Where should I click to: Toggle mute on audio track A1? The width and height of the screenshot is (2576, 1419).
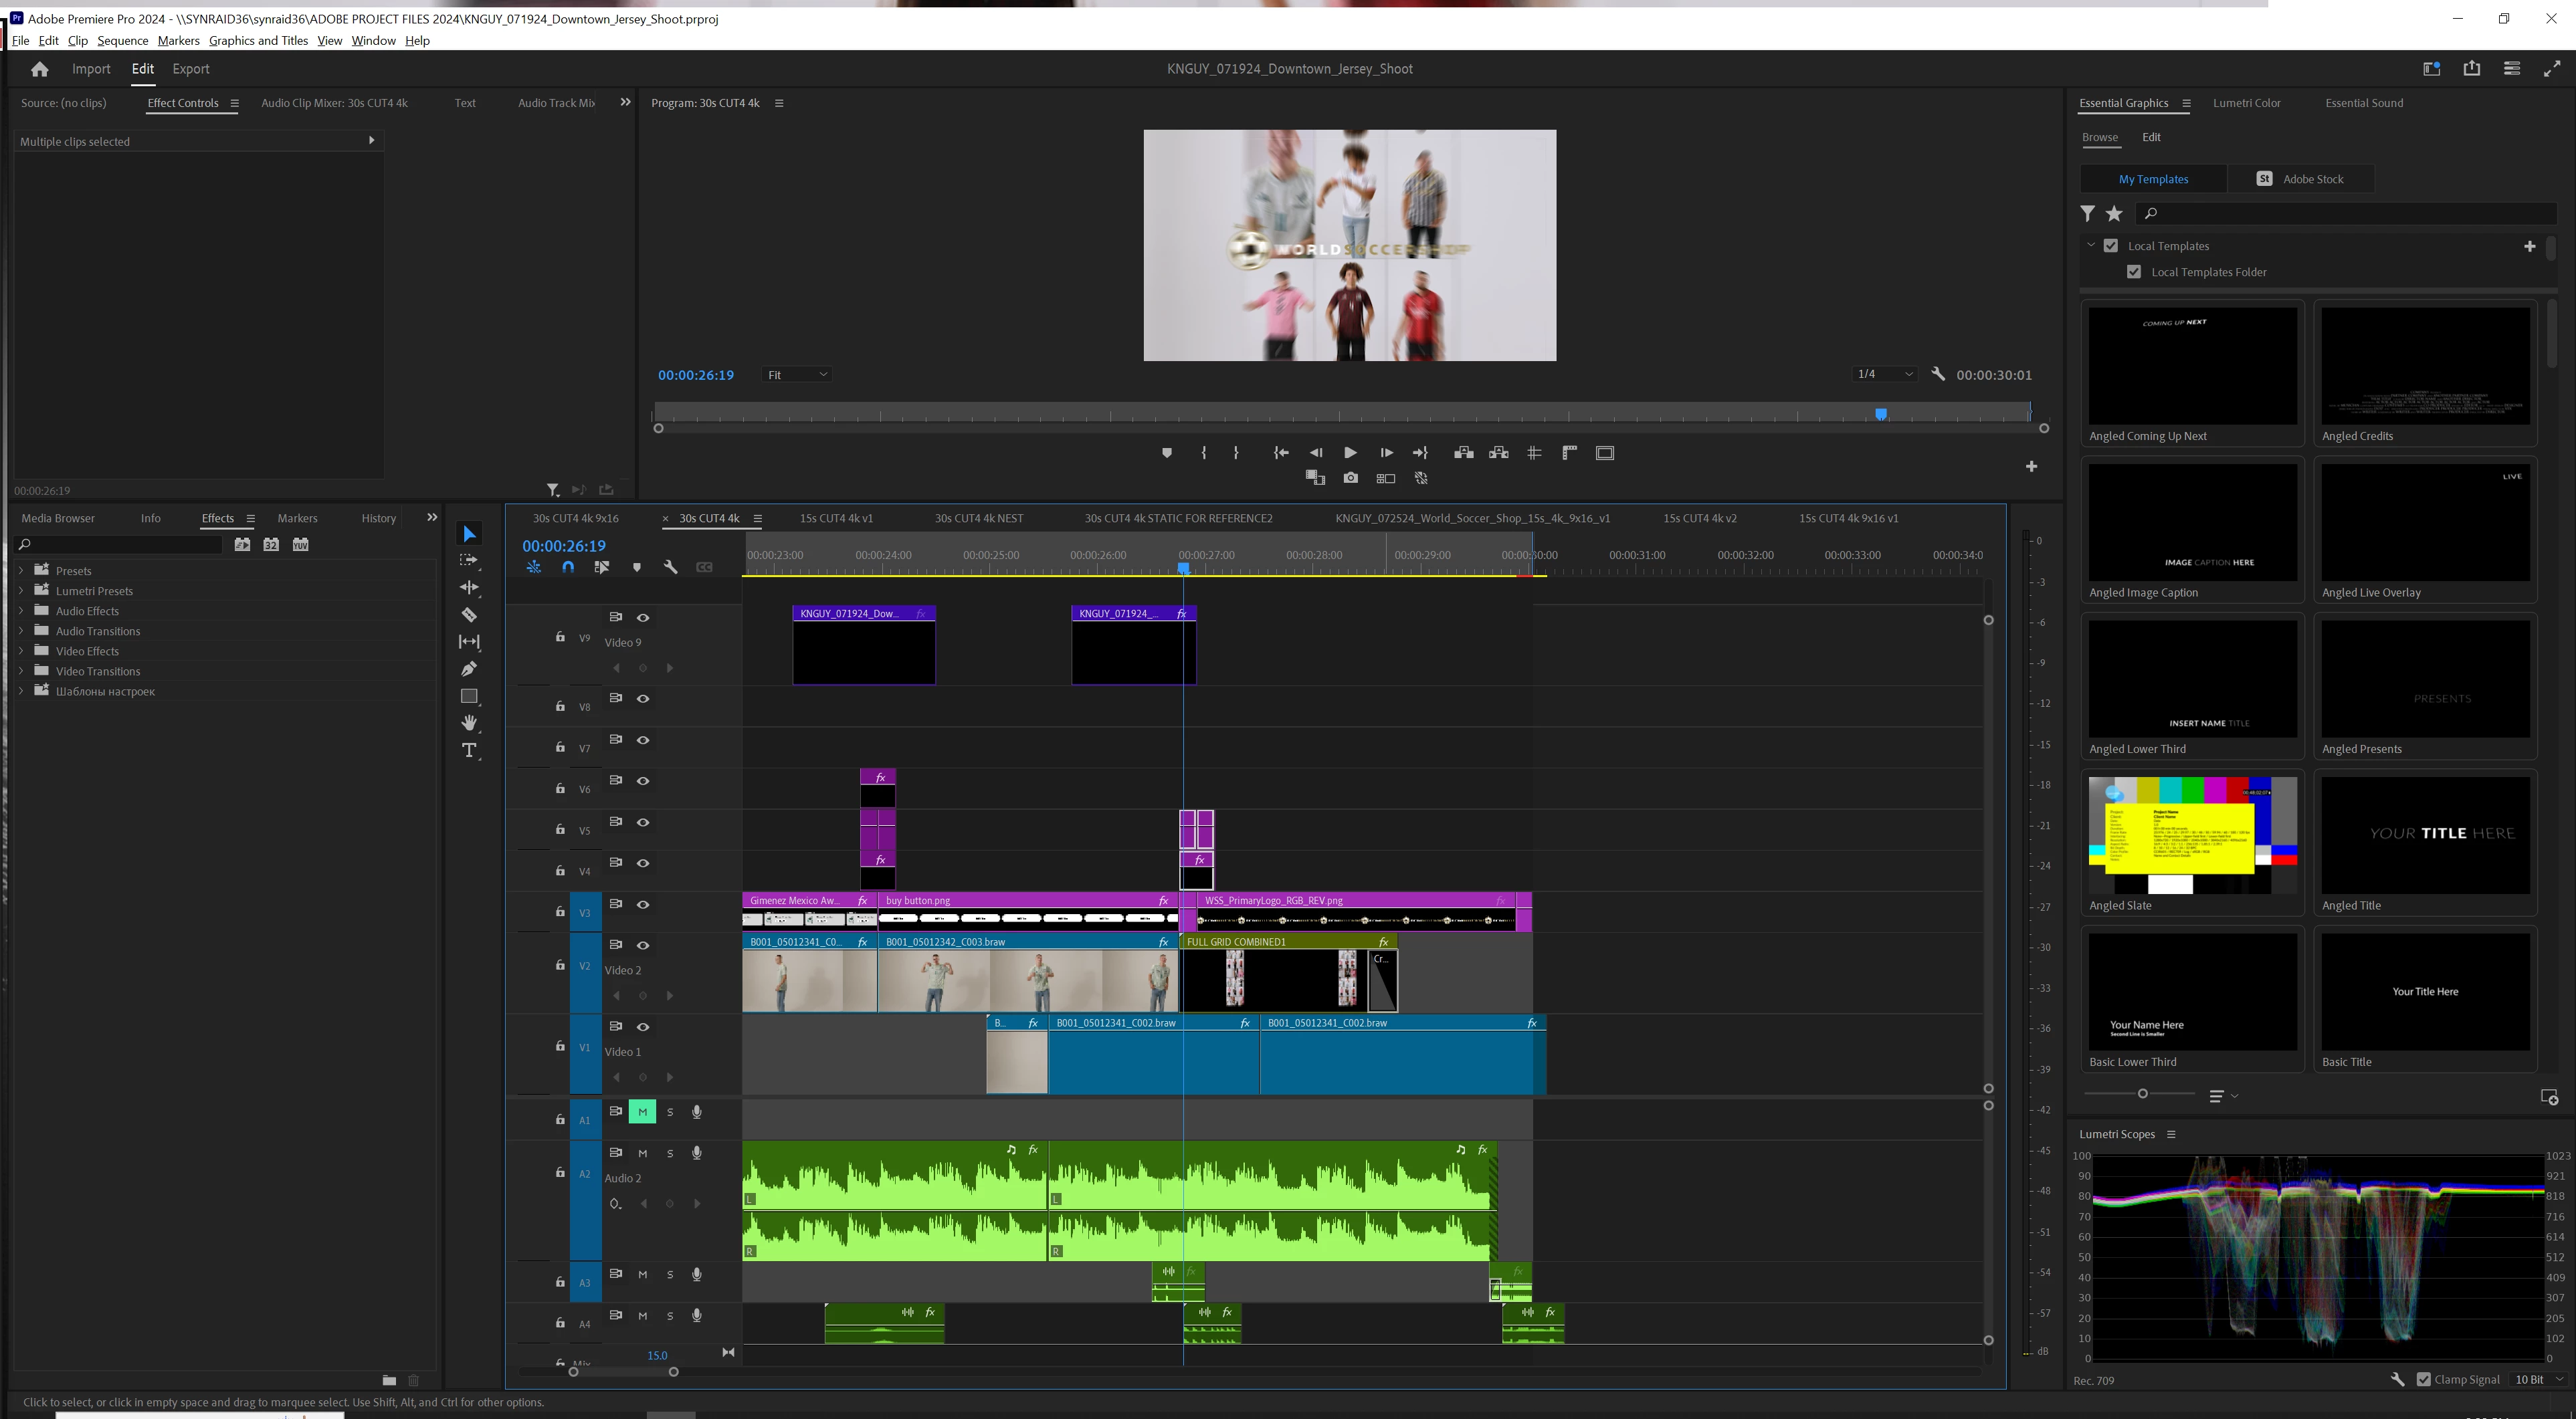click(642, 1112)
